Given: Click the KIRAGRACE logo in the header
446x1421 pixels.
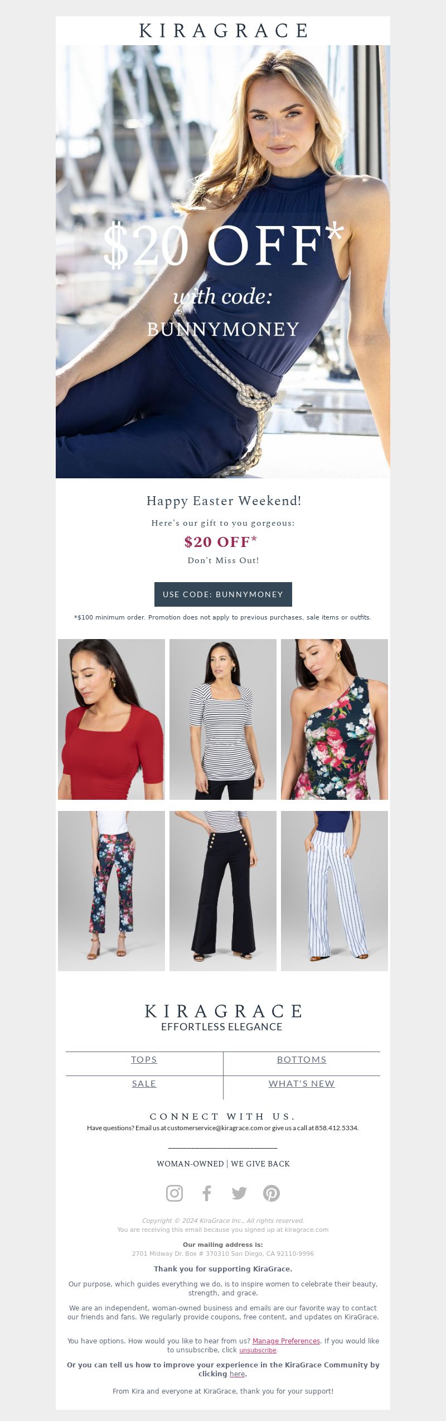Looking at the screenshot, I should [x=223, y=31].
